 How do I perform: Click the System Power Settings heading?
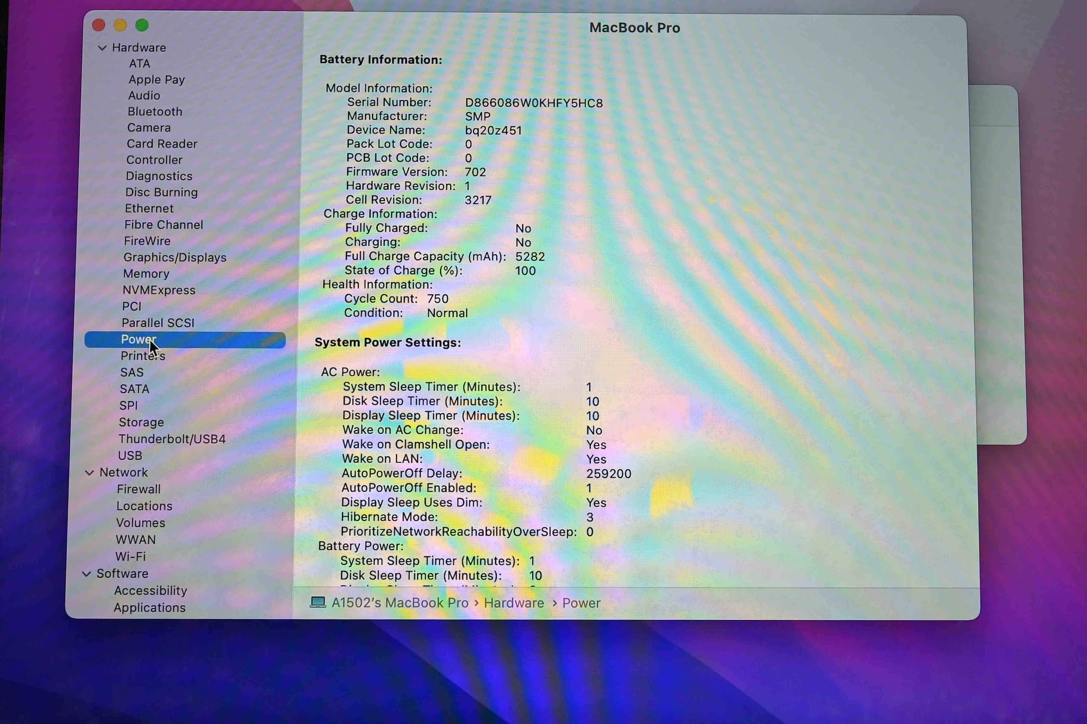pyautogui.click(x=388, y=343)
